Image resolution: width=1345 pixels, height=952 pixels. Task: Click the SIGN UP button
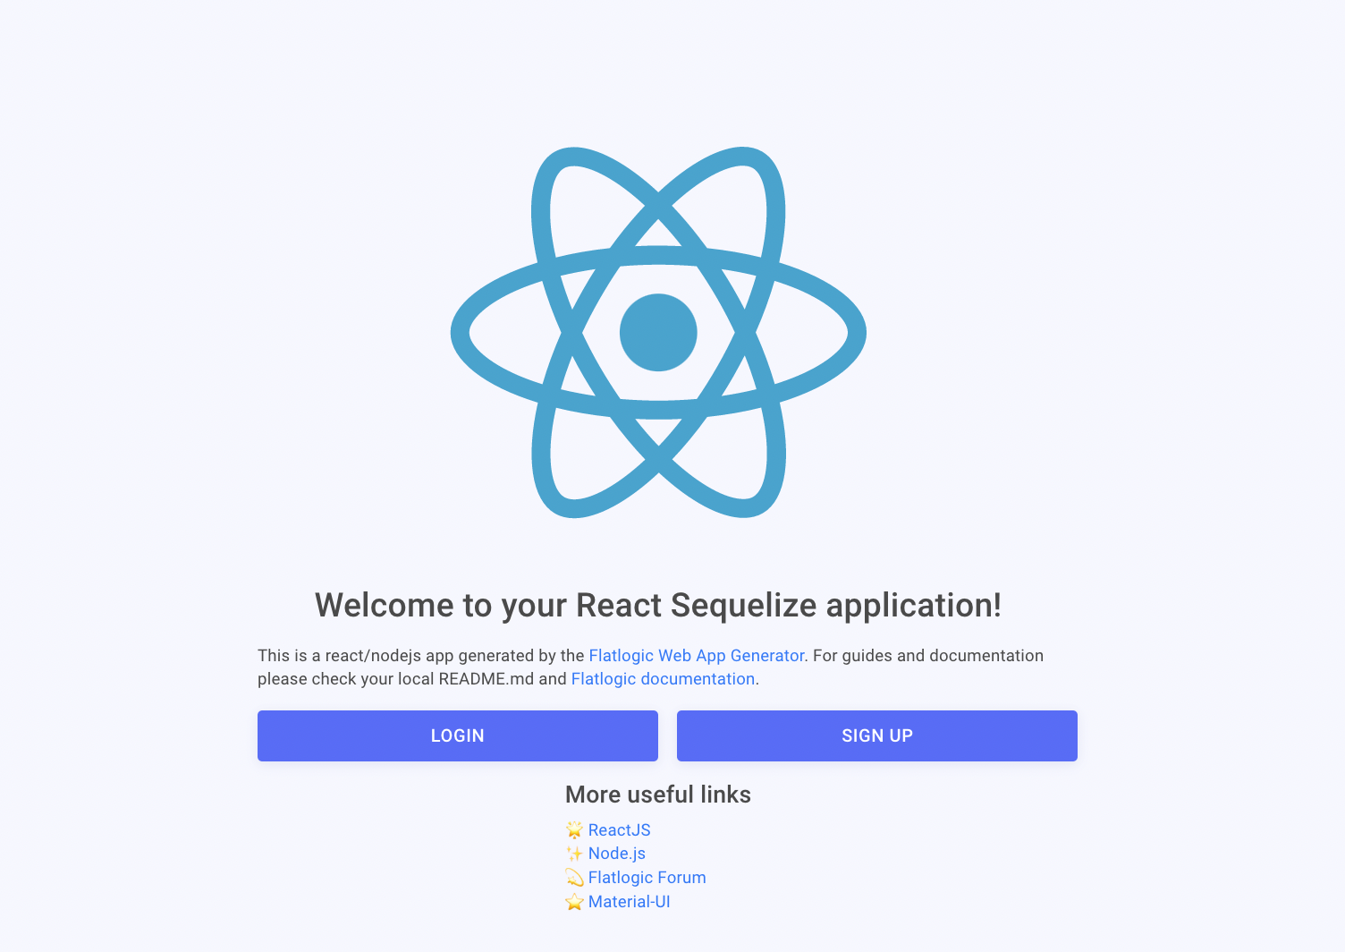point(876,735)
